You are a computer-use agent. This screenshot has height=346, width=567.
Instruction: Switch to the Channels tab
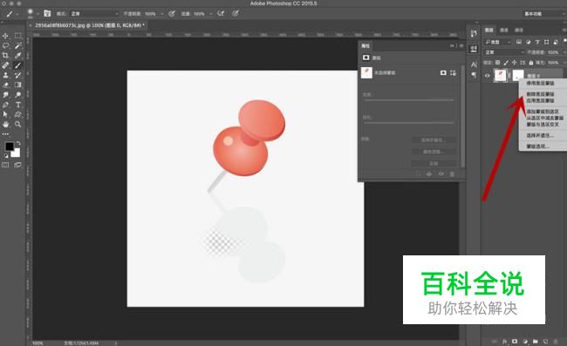coord(504,30)
